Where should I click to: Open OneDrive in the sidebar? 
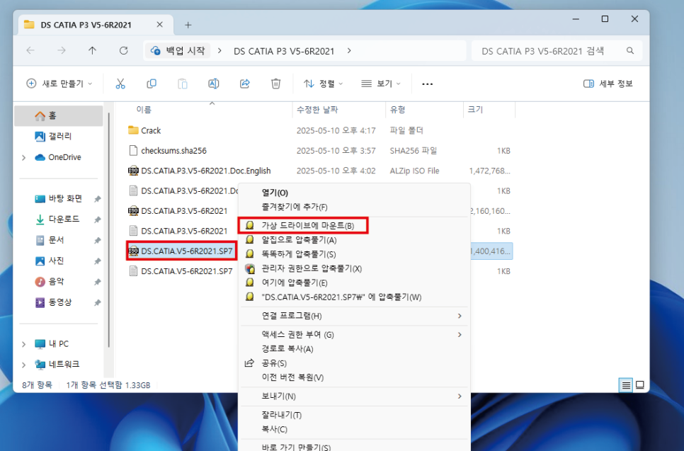pos(64,157)
